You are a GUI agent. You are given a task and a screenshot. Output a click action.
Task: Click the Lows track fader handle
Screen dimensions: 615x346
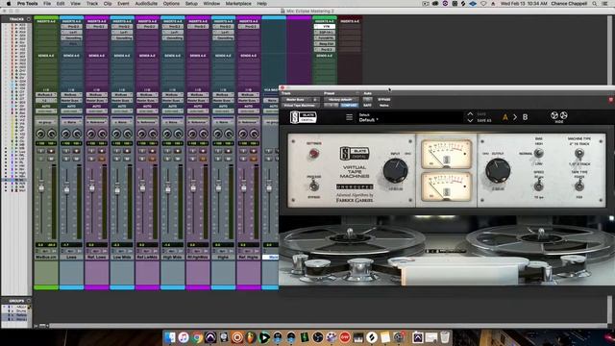coord(66,190)
